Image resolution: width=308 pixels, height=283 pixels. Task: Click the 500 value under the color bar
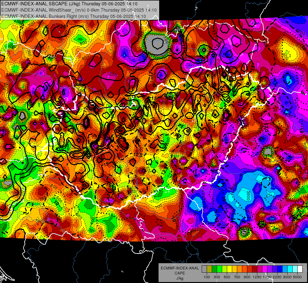tap(227, 277)
